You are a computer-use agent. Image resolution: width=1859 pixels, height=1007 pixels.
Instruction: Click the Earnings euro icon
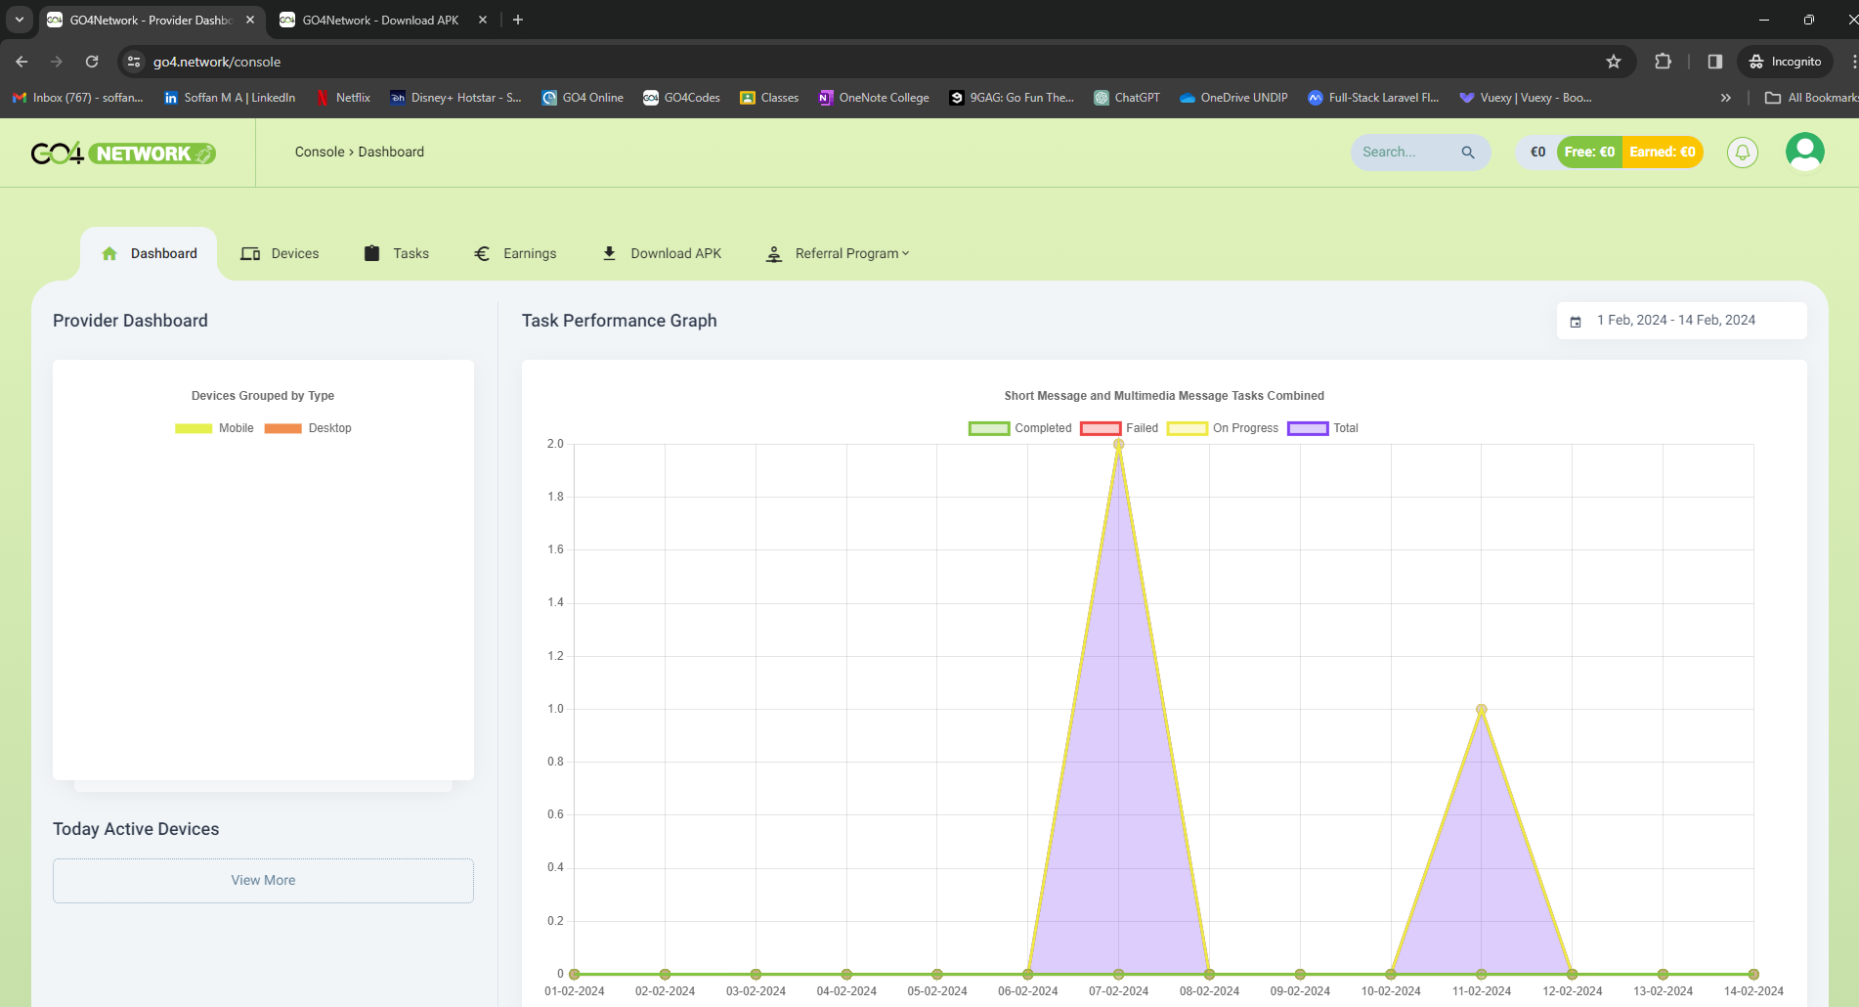(482, 254)
